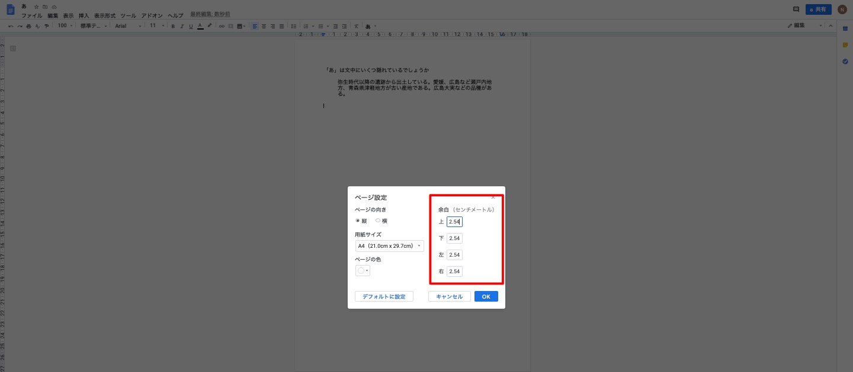Open the ツール menu
Viewport: 853px width, 372px height.
click(128, 15)
